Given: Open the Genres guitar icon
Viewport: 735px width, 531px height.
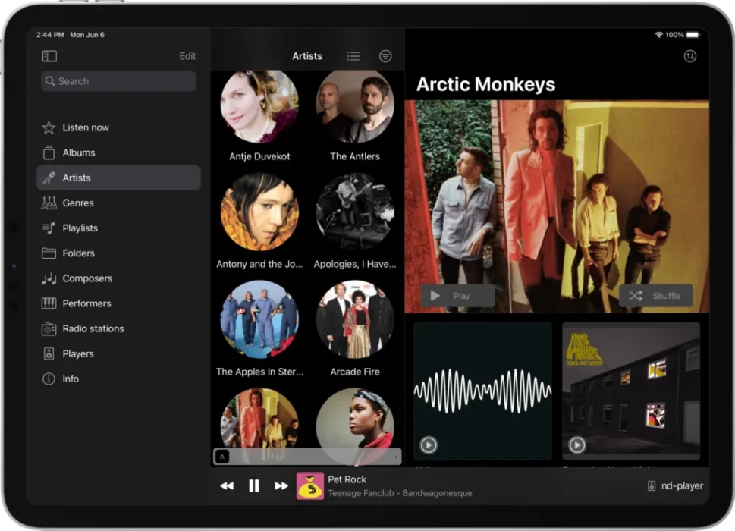Looking at the screenshot, I should [49, 203].
